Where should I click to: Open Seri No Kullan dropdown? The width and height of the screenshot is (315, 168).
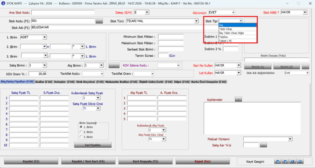[x=238, y=65]
